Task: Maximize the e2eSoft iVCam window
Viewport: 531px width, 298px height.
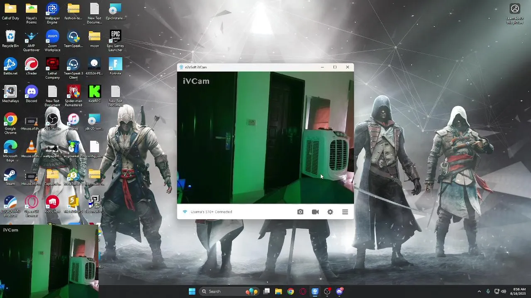Action: pyautogui.click(x=335, y=67)
